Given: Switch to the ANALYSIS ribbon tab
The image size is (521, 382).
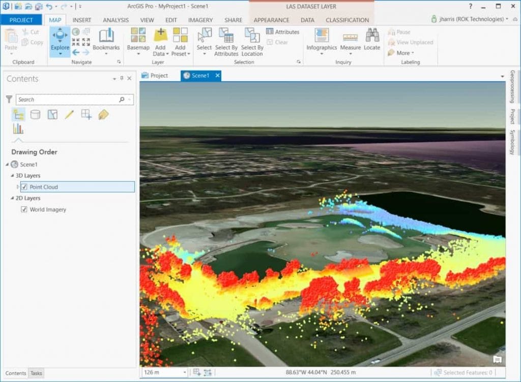Looking at the screenshot, I should click(x=115, y=20).
